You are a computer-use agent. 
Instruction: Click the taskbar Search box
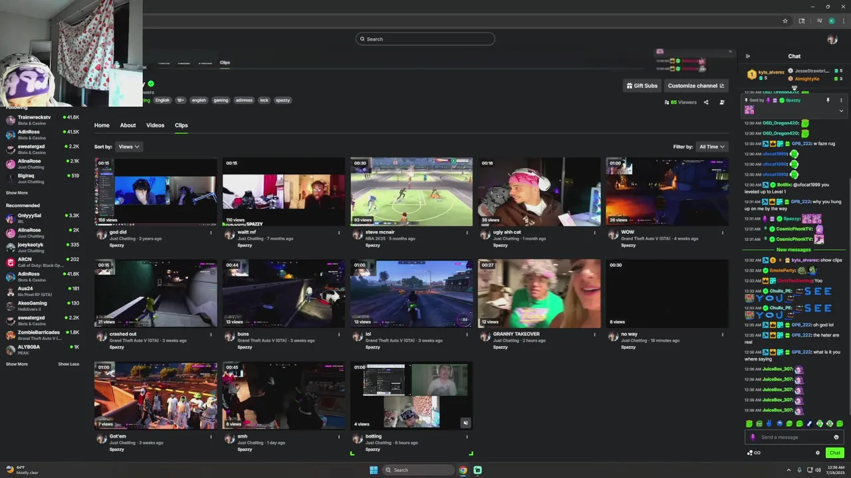[419, 470]
